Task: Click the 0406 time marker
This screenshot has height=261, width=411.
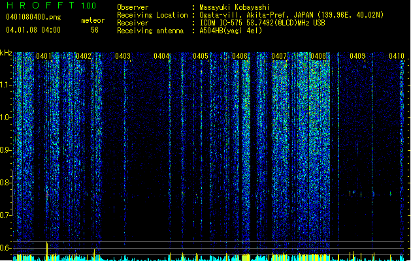Action: click(240, 56)
